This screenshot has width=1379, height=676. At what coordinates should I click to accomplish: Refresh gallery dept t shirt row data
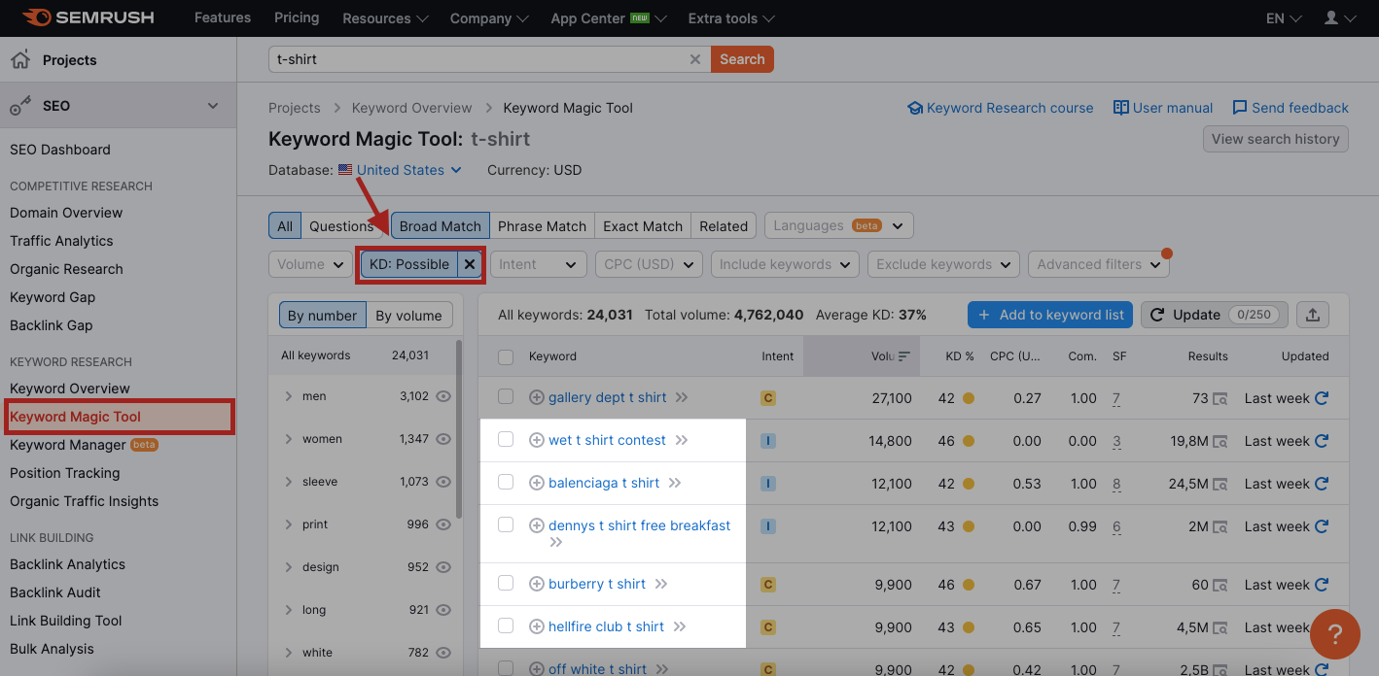(1322, 398)
